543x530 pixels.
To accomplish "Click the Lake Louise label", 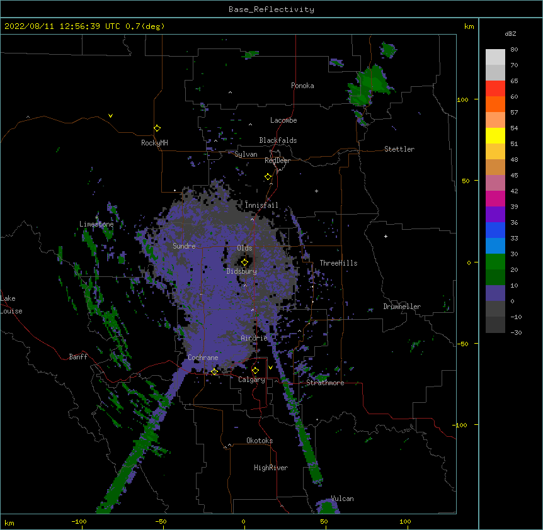I will pyautogui.click(x=11, y=305).
